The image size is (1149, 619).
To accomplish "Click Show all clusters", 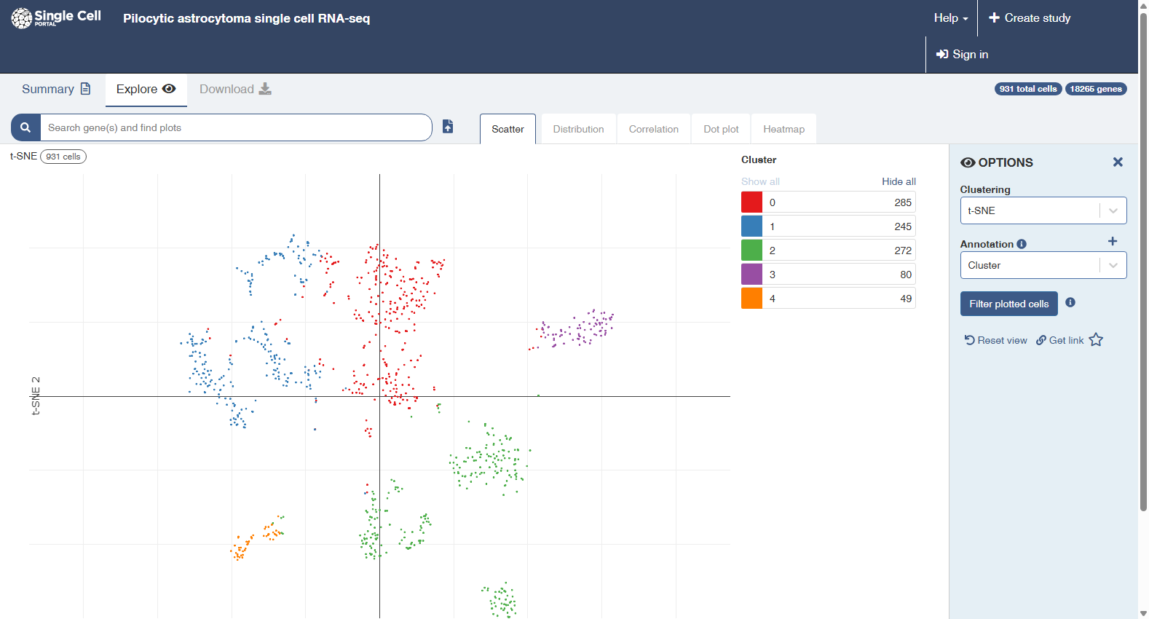I will pos(760,181).
